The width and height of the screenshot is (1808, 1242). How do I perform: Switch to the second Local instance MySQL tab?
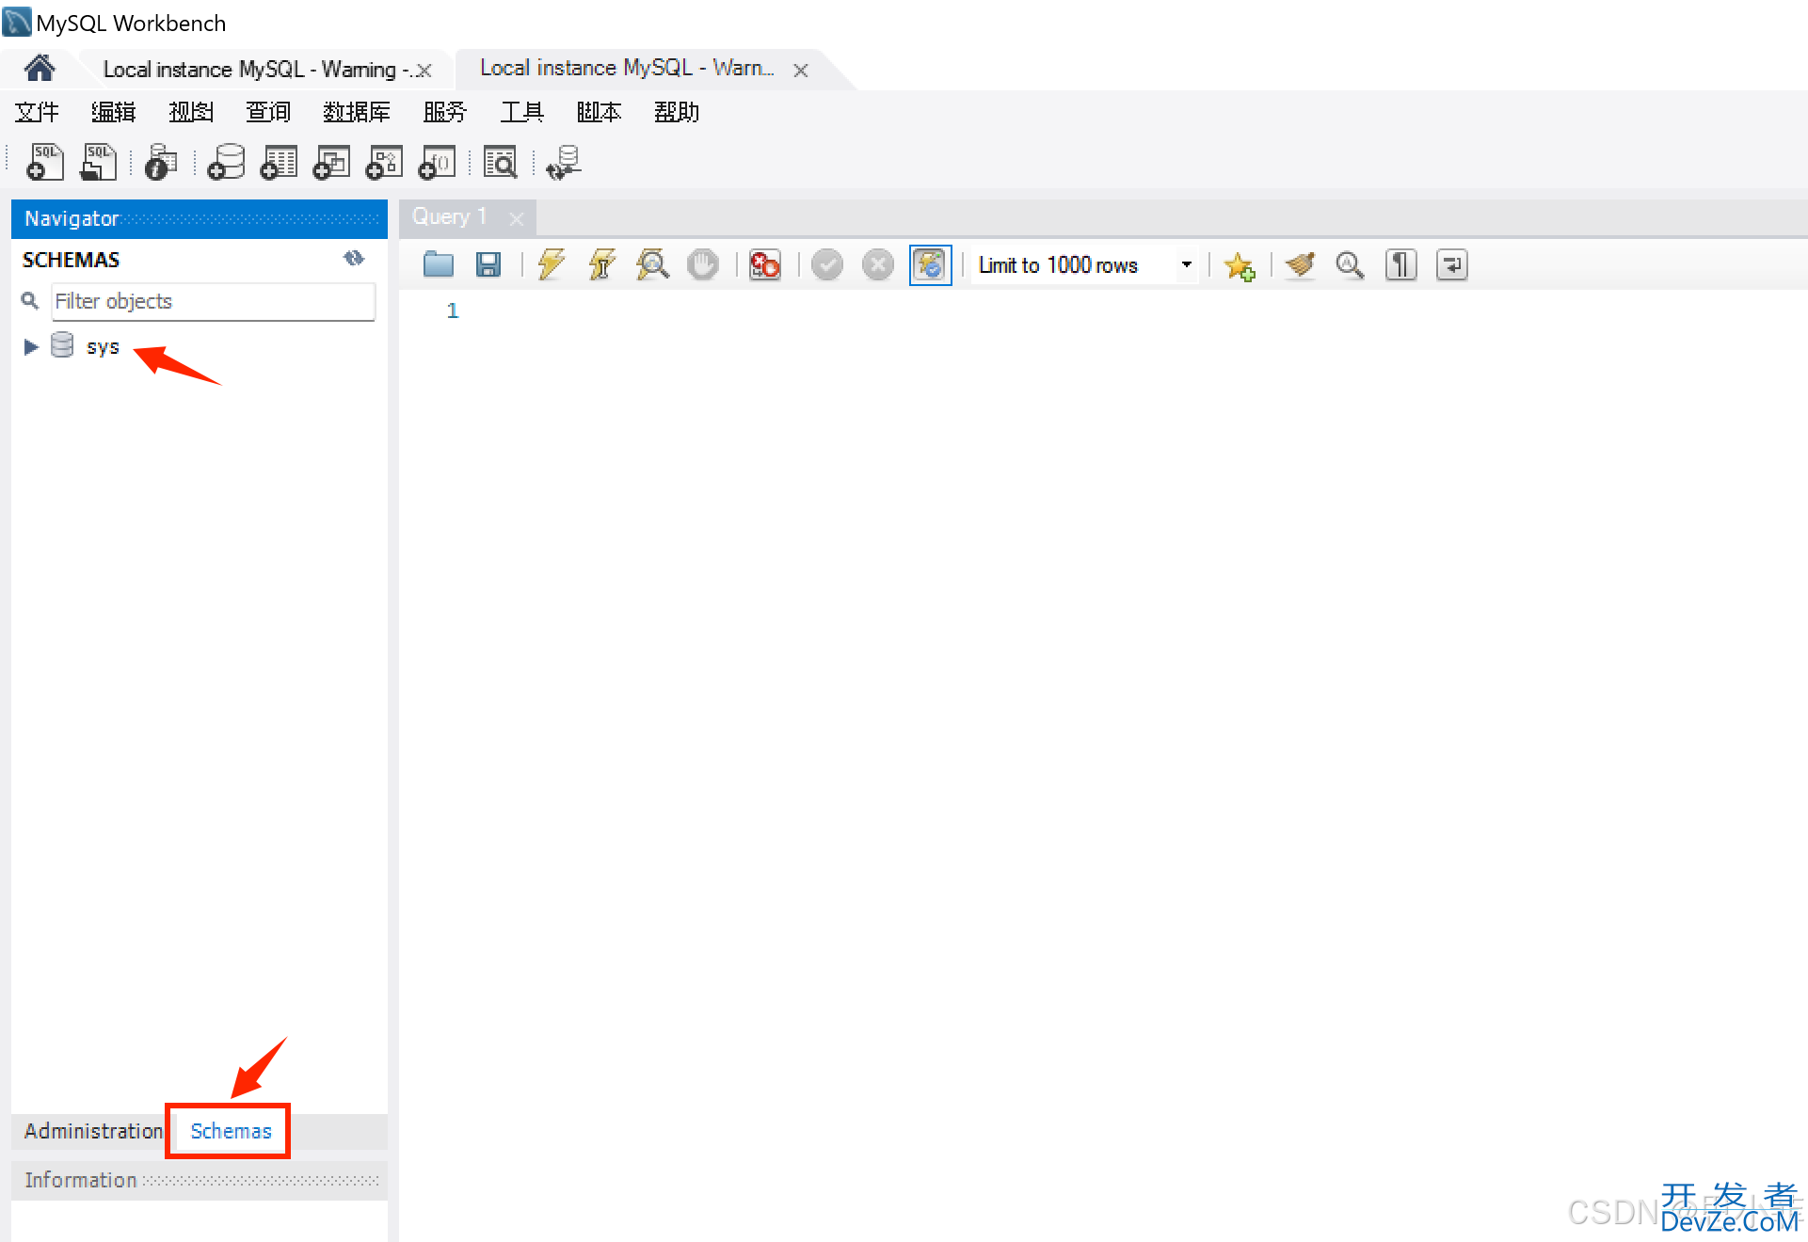(x=627, y=68)
